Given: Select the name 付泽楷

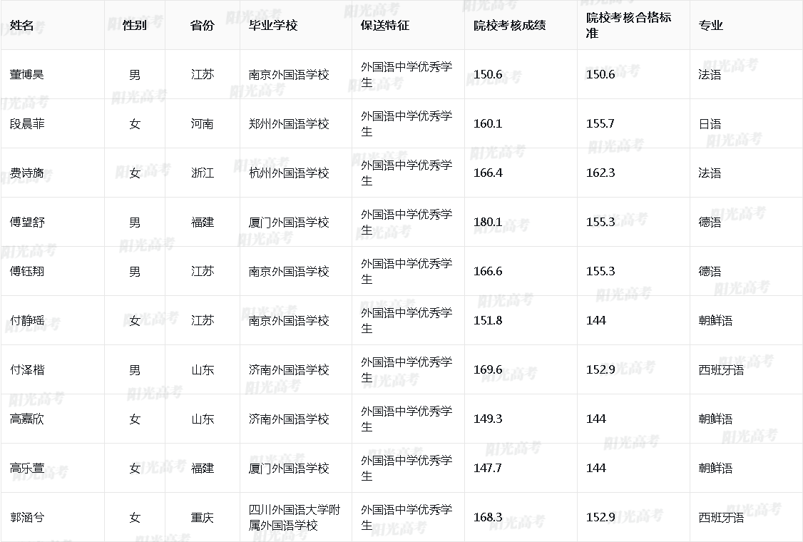Looking at the screenshot, I should pos(27,369).
